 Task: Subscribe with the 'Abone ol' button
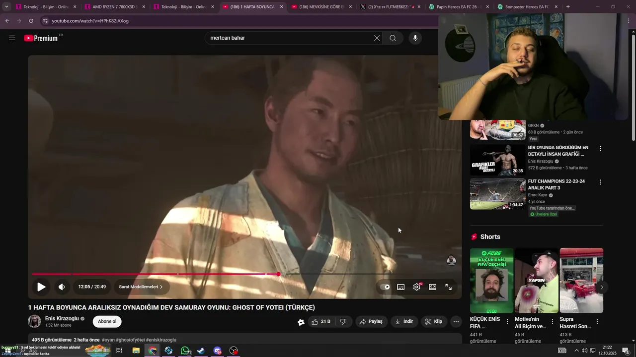(x=107, y=321)
